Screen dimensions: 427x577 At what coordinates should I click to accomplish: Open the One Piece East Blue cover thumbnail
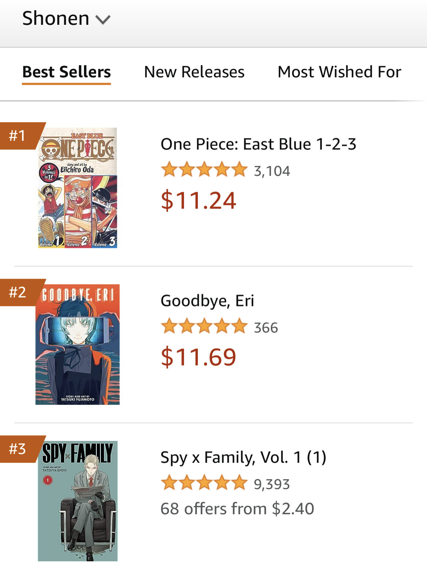77,188
